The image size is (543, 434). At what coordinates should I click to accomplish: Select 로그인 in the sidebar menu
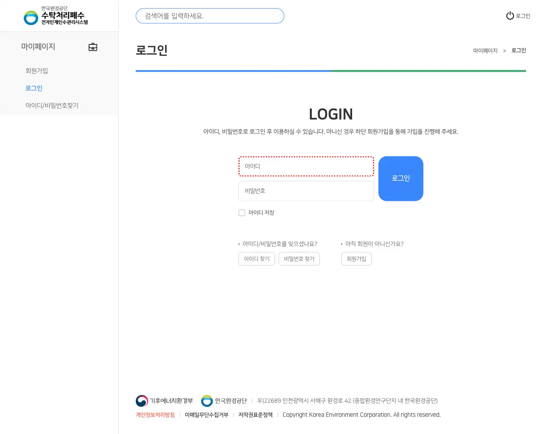[x=34, y=88]
